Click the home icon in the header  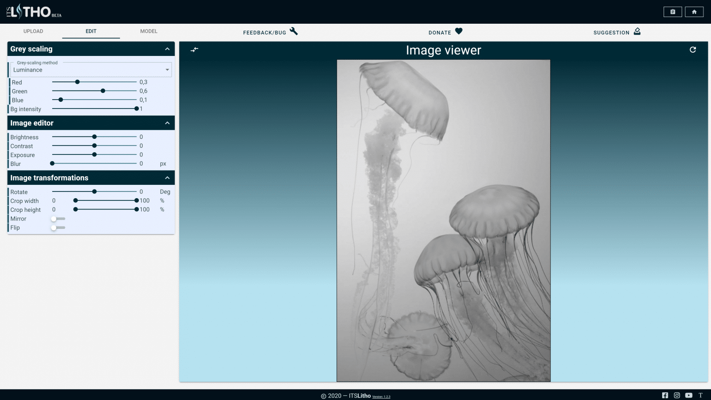click(x=694, y=11)
